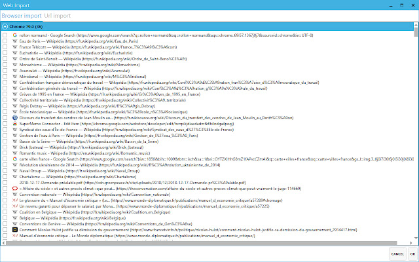The image size is (419, 262).
Task: Check the Coalition en Belgique checkbox
Action: tap(5, 212)
